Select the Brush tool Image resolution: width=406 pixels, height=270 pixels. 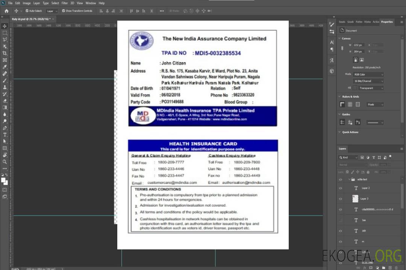tap(5, 80)
